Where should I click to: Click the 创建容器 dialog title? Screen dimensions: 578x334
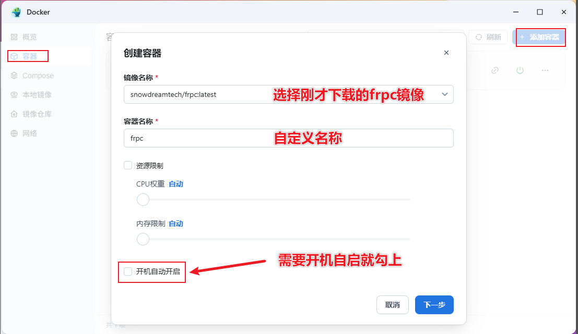coord(143,53)
